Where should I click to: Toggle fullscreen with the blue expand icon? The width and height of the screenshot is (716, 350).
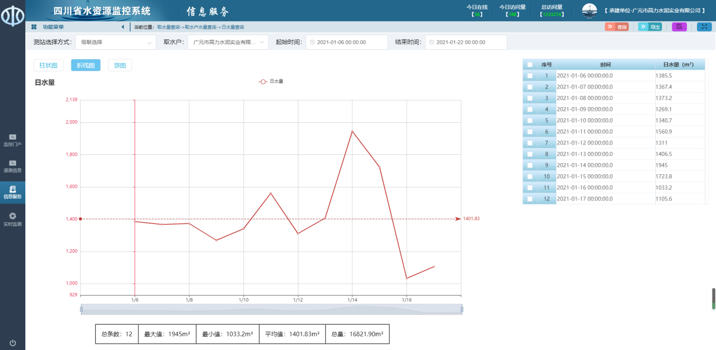(x=704, y=27)
